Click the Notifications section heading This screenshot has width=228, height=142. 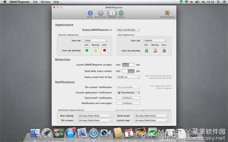(65, 82)
